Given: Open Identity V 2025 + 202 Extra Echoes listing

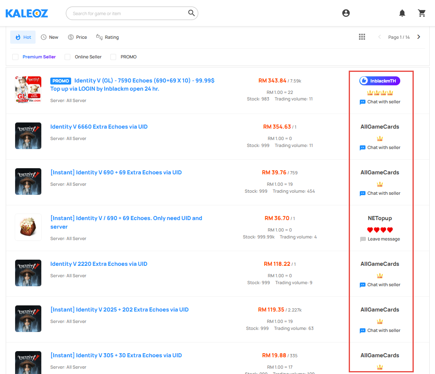Looking at the screenshot, I should click(119, 309).
